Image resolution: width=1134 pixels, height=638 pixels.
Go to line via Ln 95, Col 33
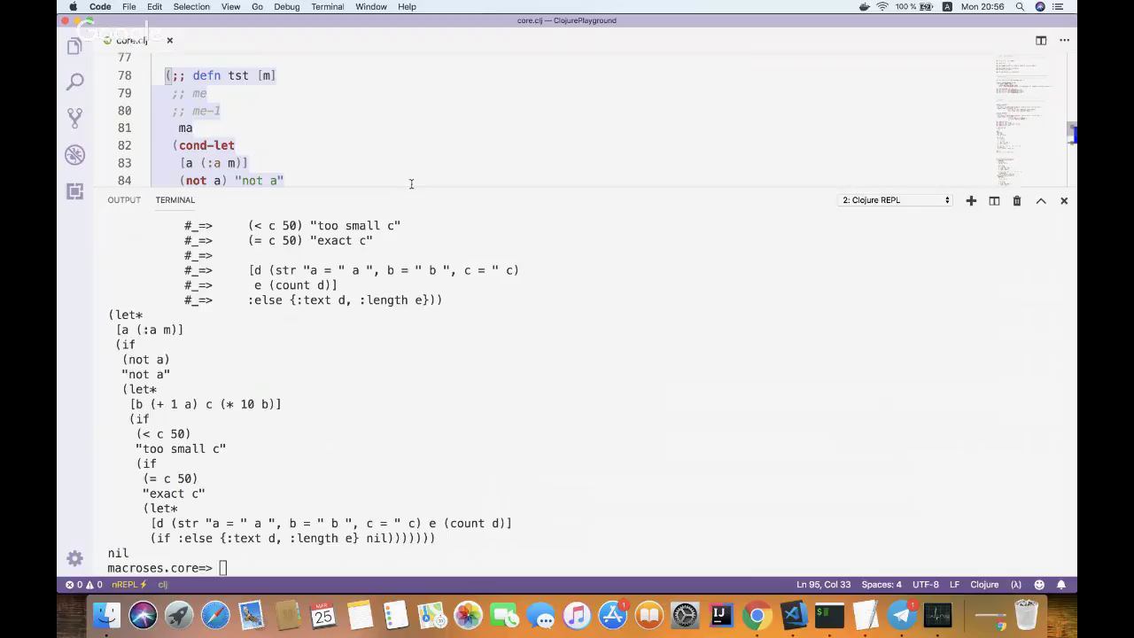823,585
